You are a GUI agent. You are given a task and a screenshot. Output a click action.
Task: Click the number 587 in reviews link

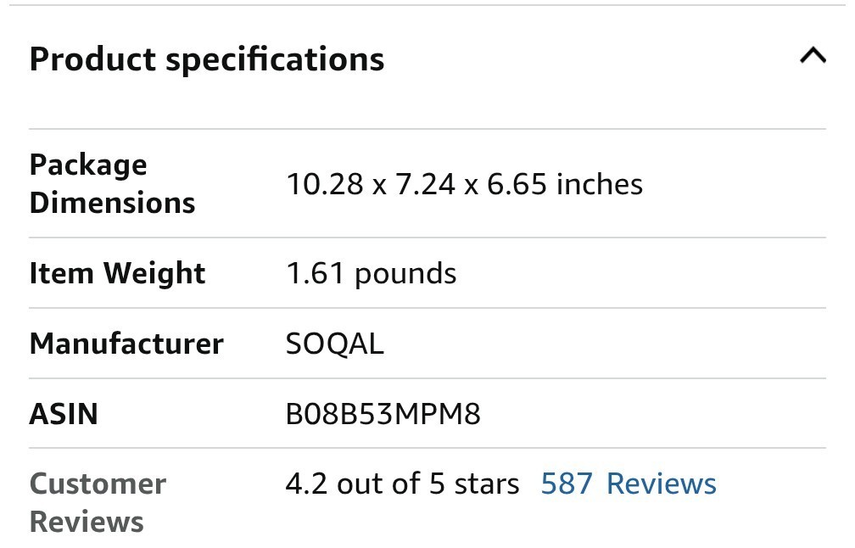coord(567,484)
